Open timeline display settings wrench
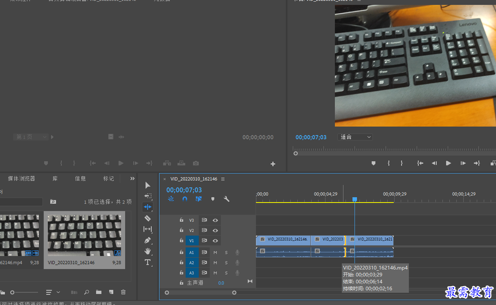This screenshot has height=305, width=496. 227,199
